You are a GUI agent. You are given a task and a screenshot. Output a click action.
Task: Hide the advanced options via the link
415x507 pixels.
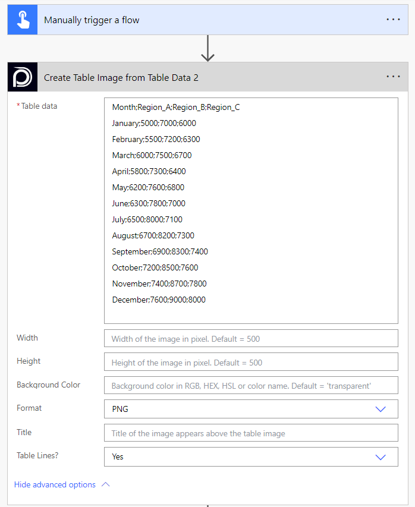[55, 484]
